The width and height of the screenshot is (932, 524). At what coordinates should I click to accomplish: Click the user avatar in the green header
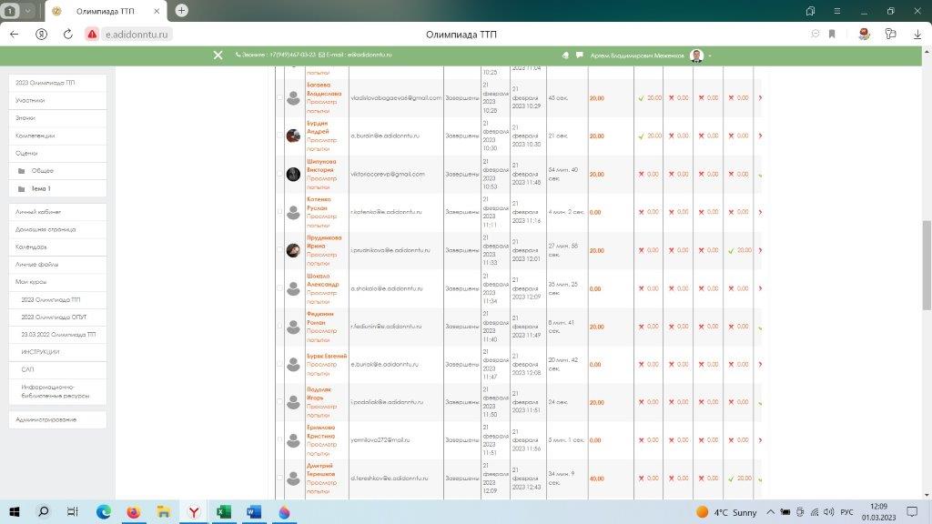pos(696,55)
